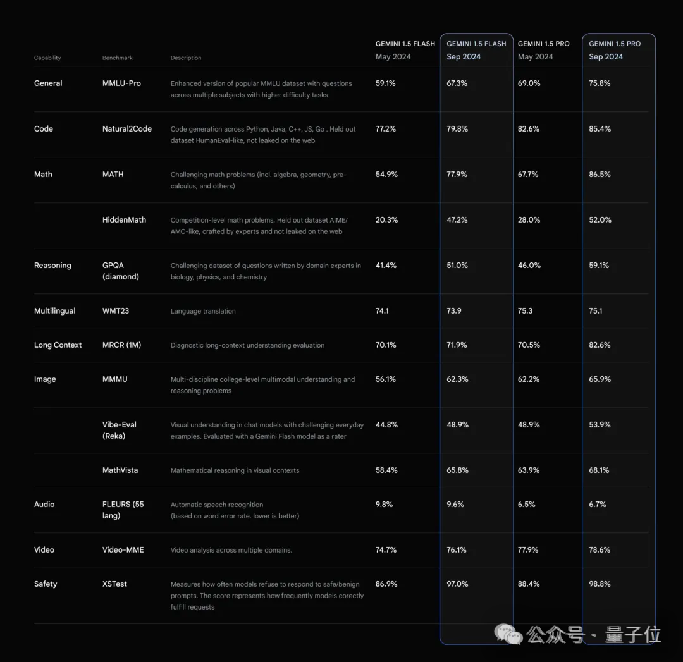This screenshot has width=683, height=662.
Task: Click the FLEURS (55 lang) benchmark label
Action: pos(123,510)
